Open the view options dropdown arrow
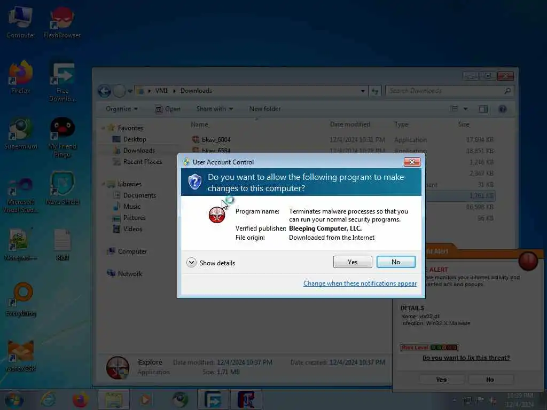547x410 pixels. (x=465, y=109)
